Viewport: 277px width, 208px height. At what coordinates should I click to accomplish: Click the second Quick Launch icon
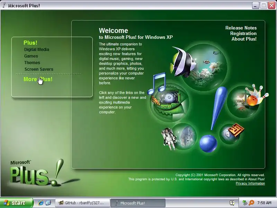pyautogui.click(x=48, y=203)
